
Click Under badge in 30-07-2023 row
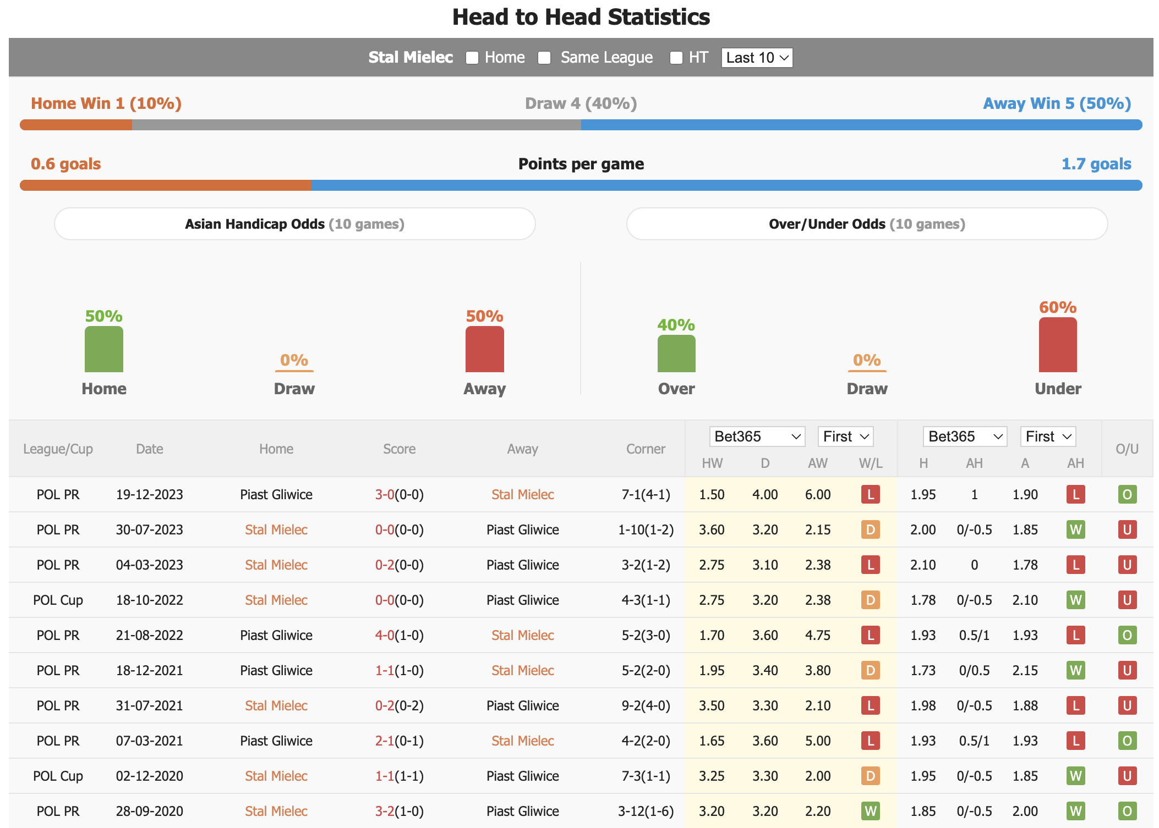point(1127,529)
